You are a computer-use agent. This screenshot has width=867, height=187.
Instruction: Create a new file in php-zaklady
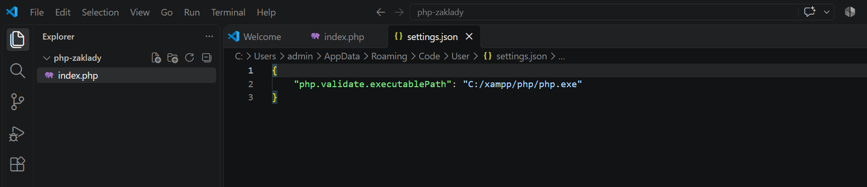click(x=156, y=58)
